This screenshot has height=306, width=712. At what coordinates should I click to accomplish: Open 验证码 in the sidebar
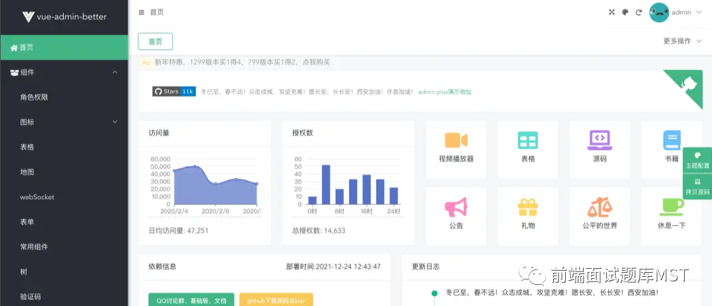(64, 297)
